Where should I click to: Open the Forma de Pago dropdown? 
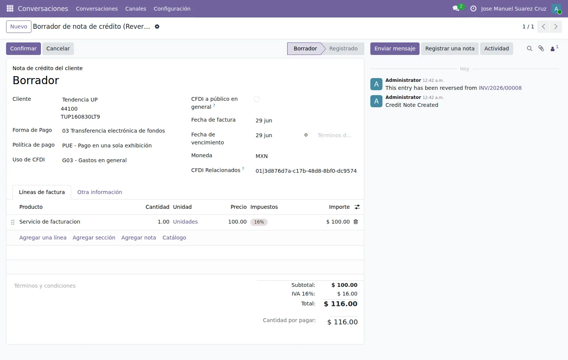(119, 131)
